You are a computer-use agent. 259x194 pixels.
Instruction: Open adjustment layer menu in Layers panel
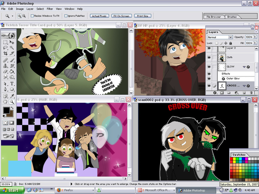point(236,93)
